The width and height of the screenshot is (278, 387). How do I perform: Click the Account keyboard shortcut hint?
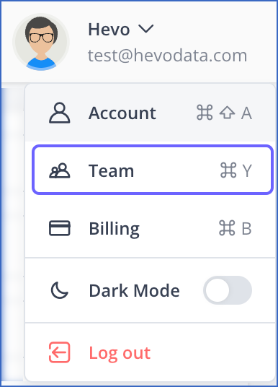click(x=224, y=113)
